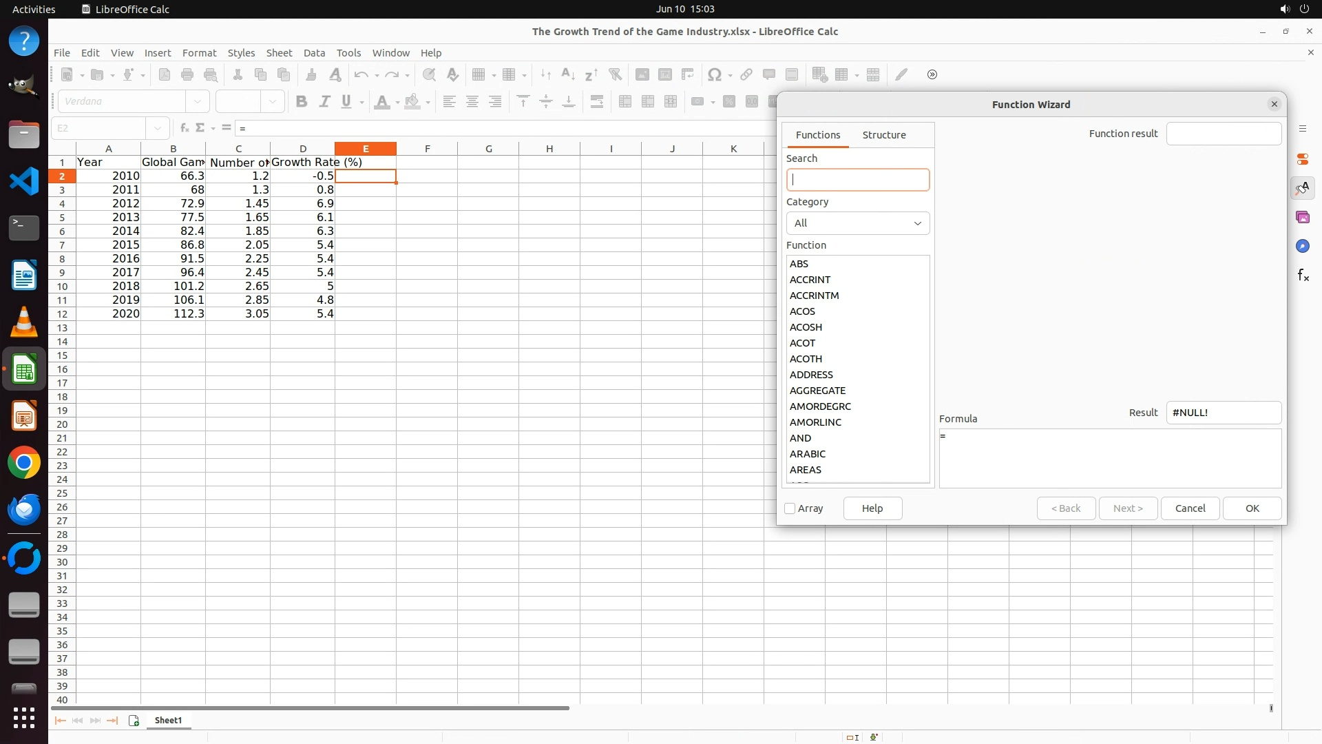Toggle Bold formatting button
The width and height of the screenshot is (1322, 744).
click(x=301, y=102)
